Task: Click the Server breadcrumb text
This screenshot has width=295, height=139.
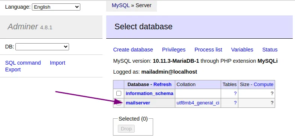Action: [x=143, y=5]
